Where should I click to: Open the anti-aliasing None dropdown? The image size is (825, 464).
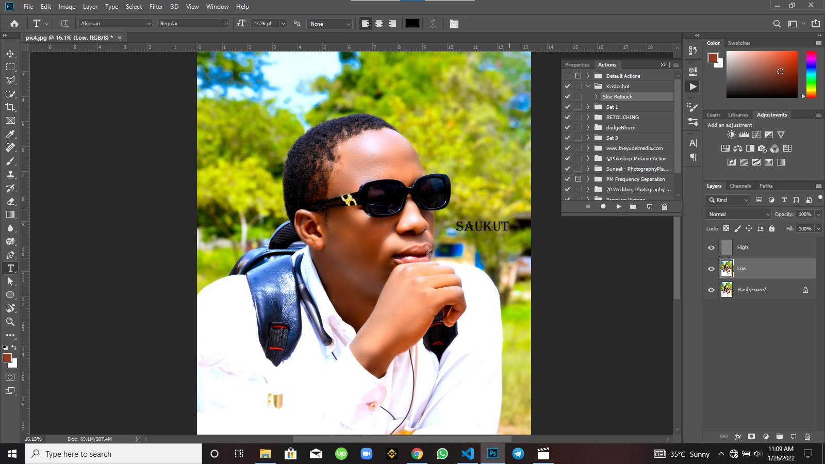click(x=329, y=24)
